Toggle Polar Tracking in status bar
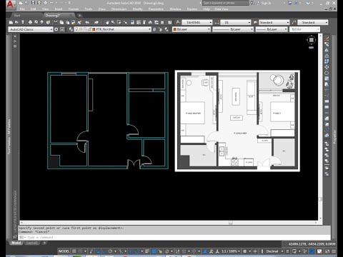This screenshot has width=343, height=257. click(110, 251)
